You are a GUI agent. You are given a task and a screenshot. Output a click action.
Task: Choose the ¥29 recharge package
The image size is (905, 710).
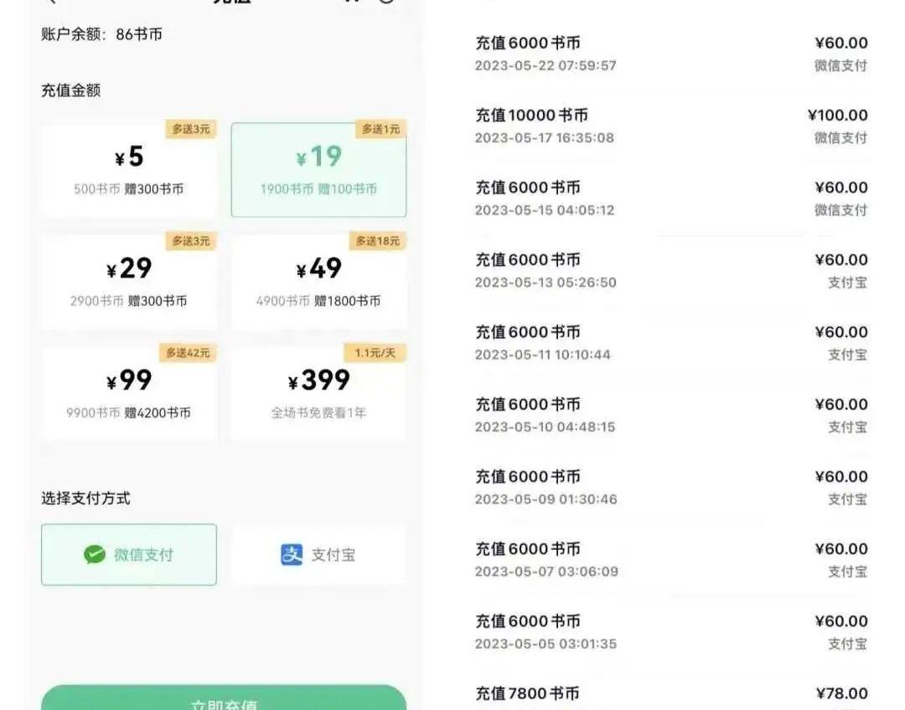[129, 282]
